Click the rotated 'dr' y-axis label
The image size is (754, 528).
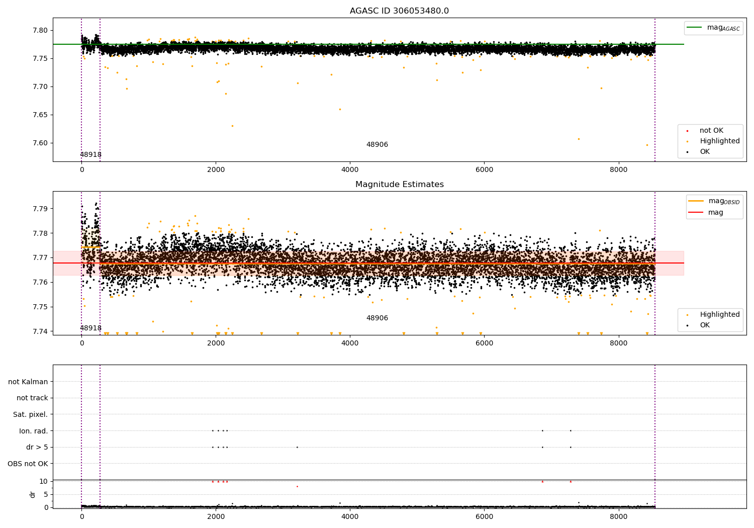click(33, 494)
